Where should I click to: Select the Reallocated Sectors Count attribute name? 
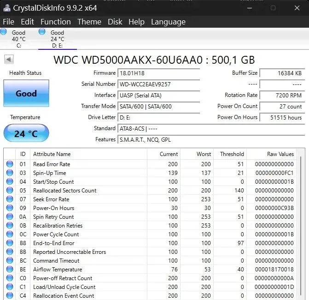click(64, 191)
